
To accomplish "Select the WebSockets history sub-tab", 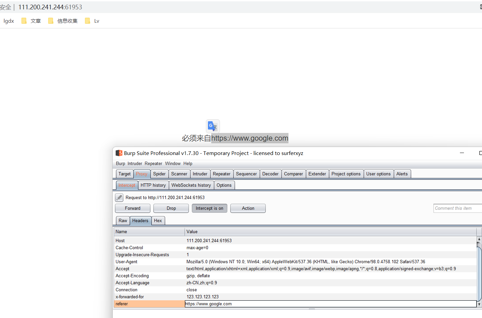I will (x=191, y=185).
